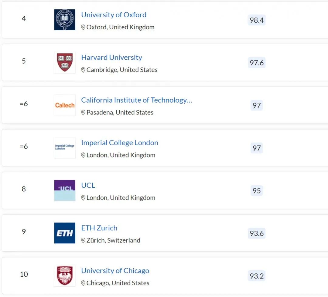Click the orange Caltech logo

pos(65,105)
